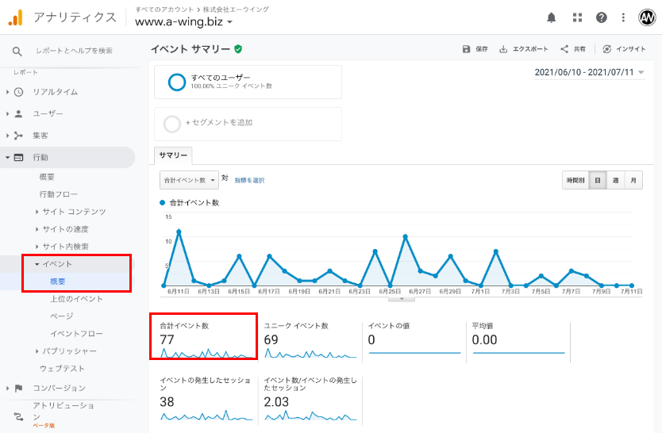Screen dimensions: 662x433
Task: Click the export icon
Action: (x=503, y=49)
